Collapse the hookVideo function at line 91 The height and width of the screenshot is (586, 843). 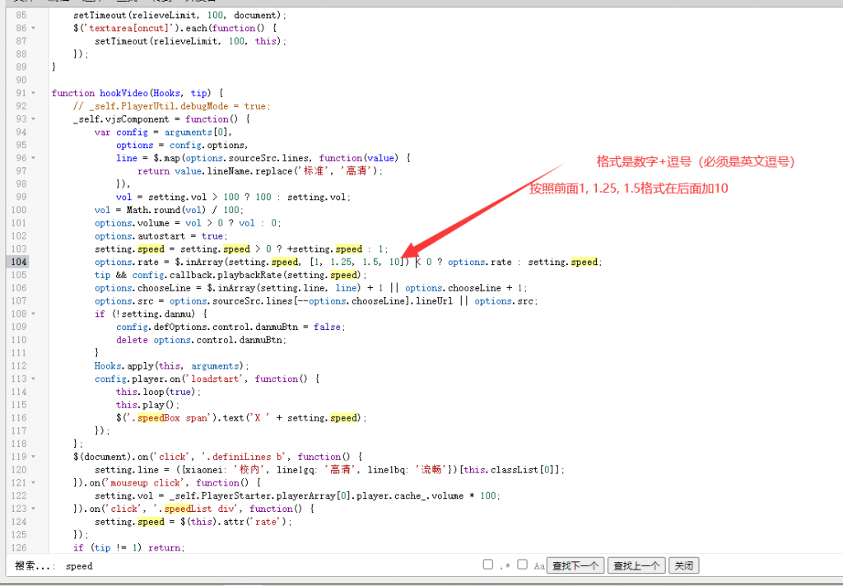click(33, 93)
